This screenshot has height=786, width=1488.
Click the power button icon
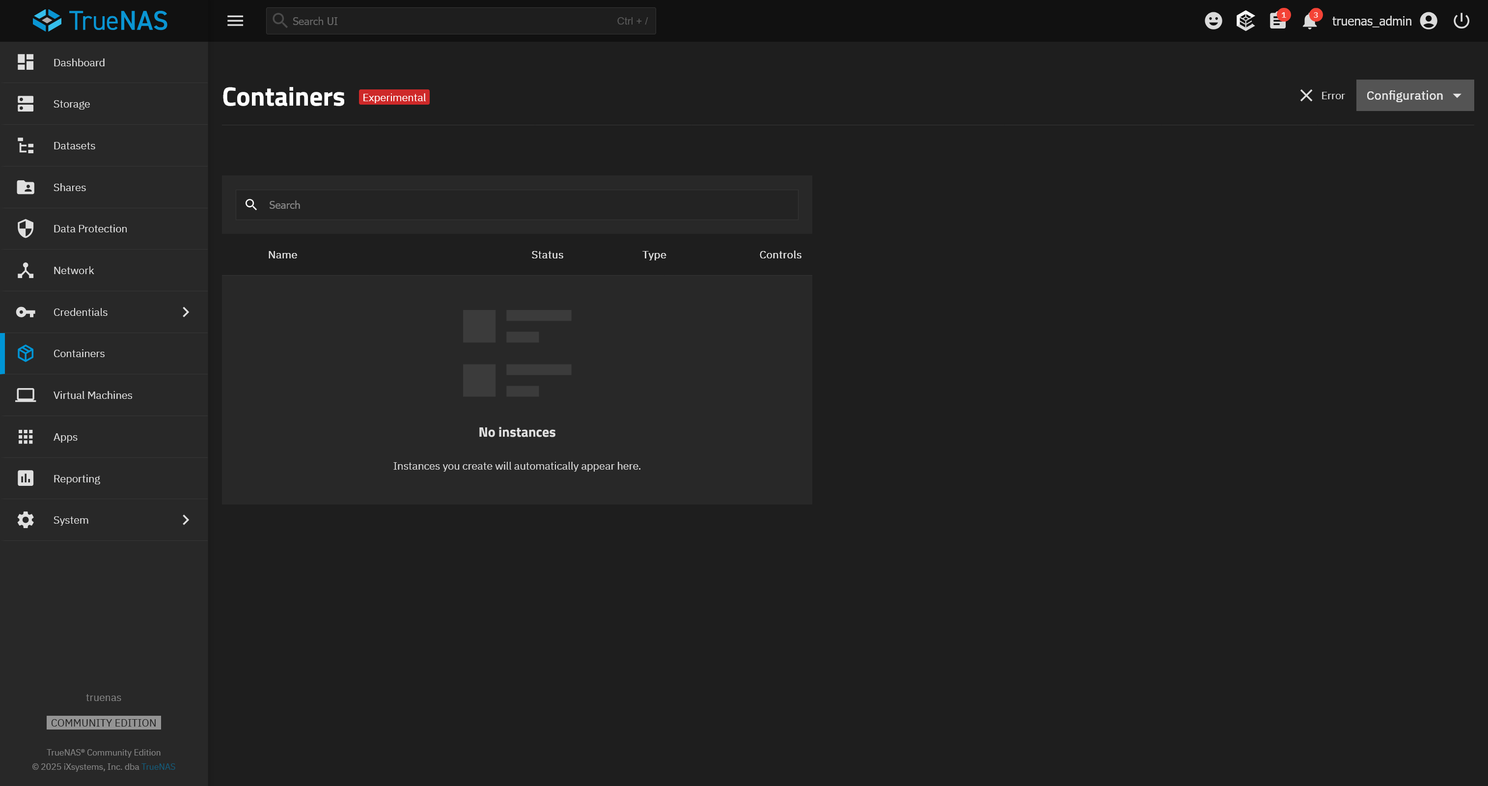coord(1461,21)
